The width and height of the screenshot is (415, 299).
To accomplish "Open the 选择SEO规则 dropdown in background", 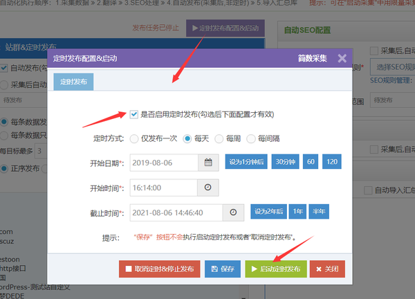I will 392,67.
